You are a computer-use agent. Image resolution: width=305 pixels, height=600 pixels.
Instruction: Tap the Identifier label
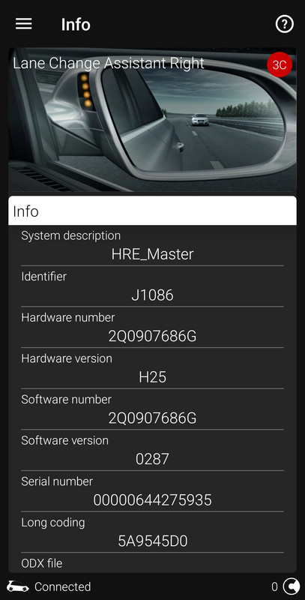pos(43,276)
